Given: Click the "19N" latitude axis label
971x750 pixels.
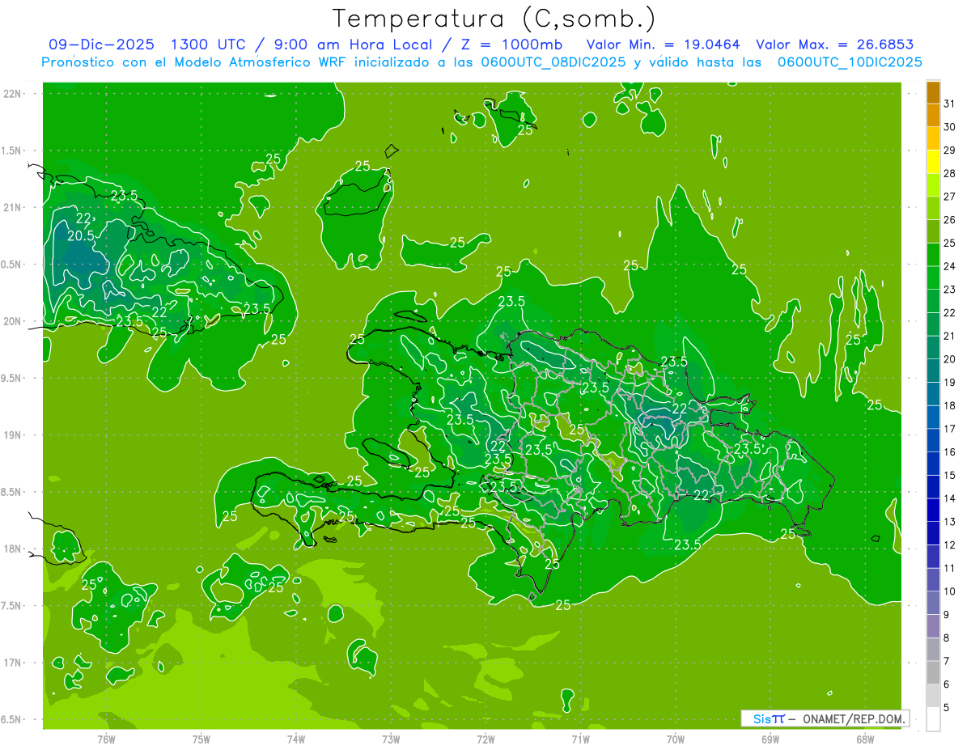Looking at the screenshot, I should tap(13, 435).
